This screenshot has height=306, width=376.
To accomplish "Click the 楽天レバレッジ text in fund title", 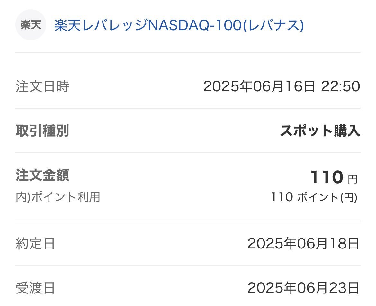I will click(101, 25).
